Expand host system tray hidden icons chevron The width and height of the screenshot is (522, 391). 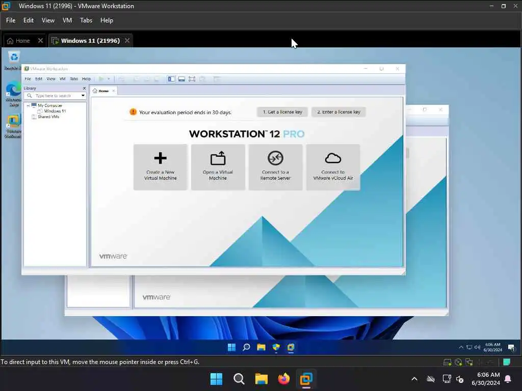414,379
